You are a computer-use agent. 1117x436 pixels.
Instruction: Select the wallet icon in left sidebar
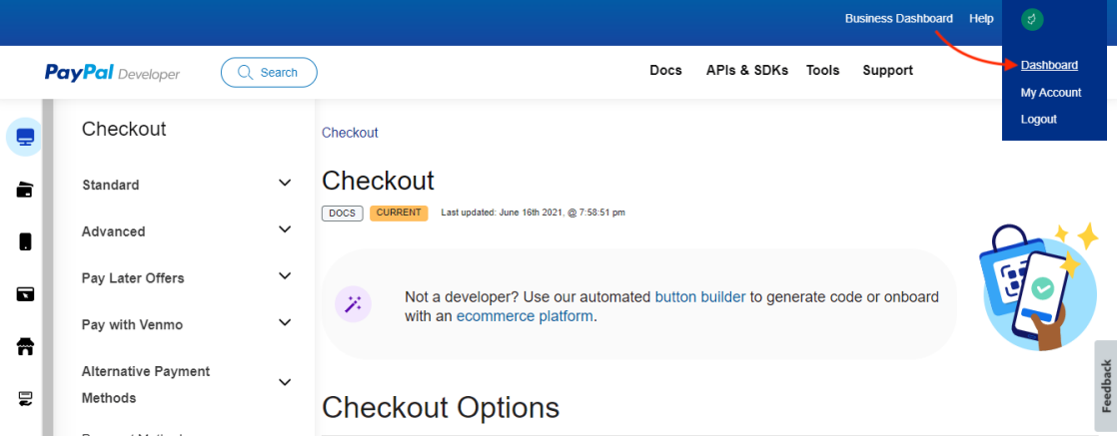click(x=25, y=190)
